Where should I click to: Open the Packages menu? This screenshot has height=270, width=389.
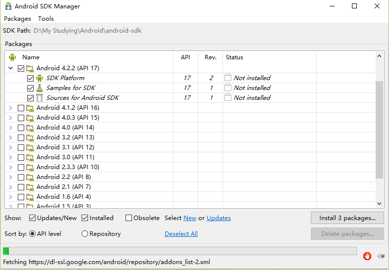(x=17, y=19)
